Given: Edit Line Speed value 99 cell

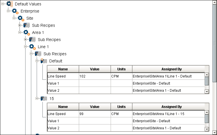Looking at the screenshot, I should click(95, 114).
